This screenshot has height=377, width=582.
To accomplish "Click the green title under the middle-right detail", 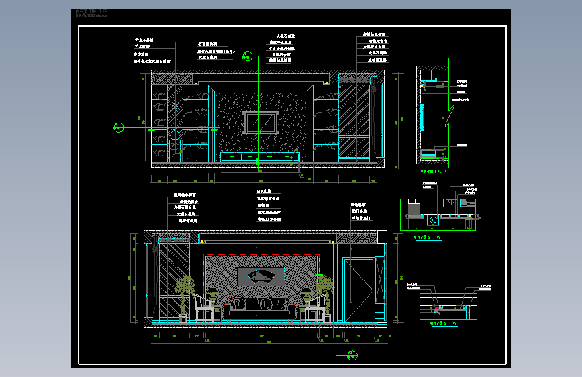I will (428, 237).
